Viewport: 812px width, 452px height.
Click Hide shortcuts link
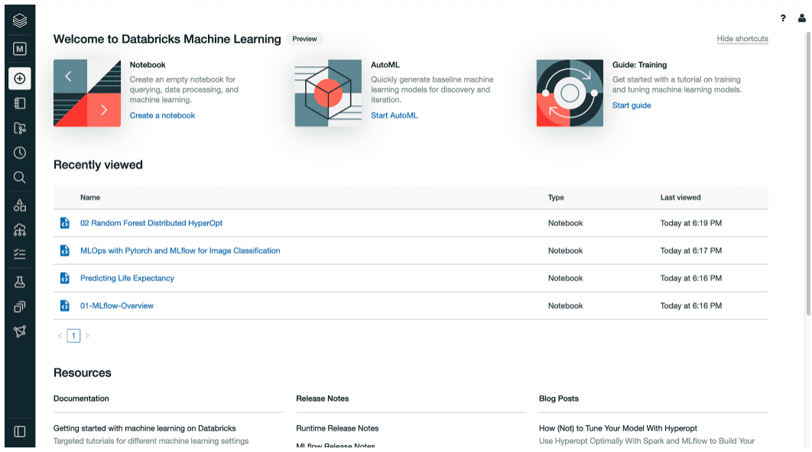(x=742, y=39)
